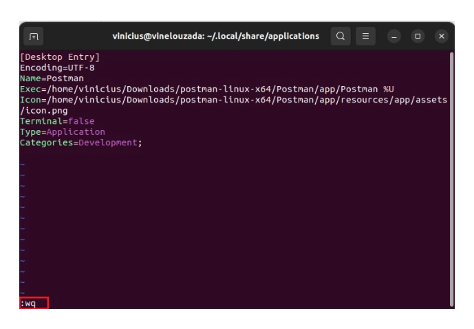Open the terminal hamburger menu

pyautogui.click(x=365, y=36)
